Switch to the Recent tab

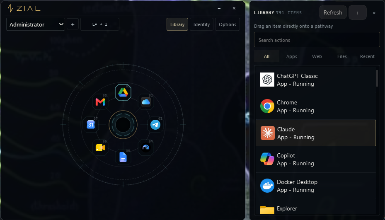tap(367, 56)
